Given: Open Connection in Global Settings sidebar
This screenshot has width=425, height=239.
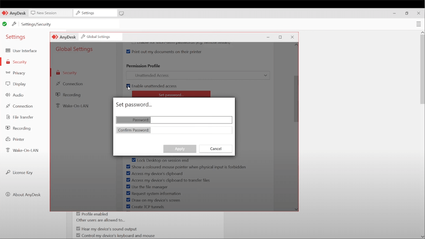Looking at the screenshot, I should (x=73, y=84).
